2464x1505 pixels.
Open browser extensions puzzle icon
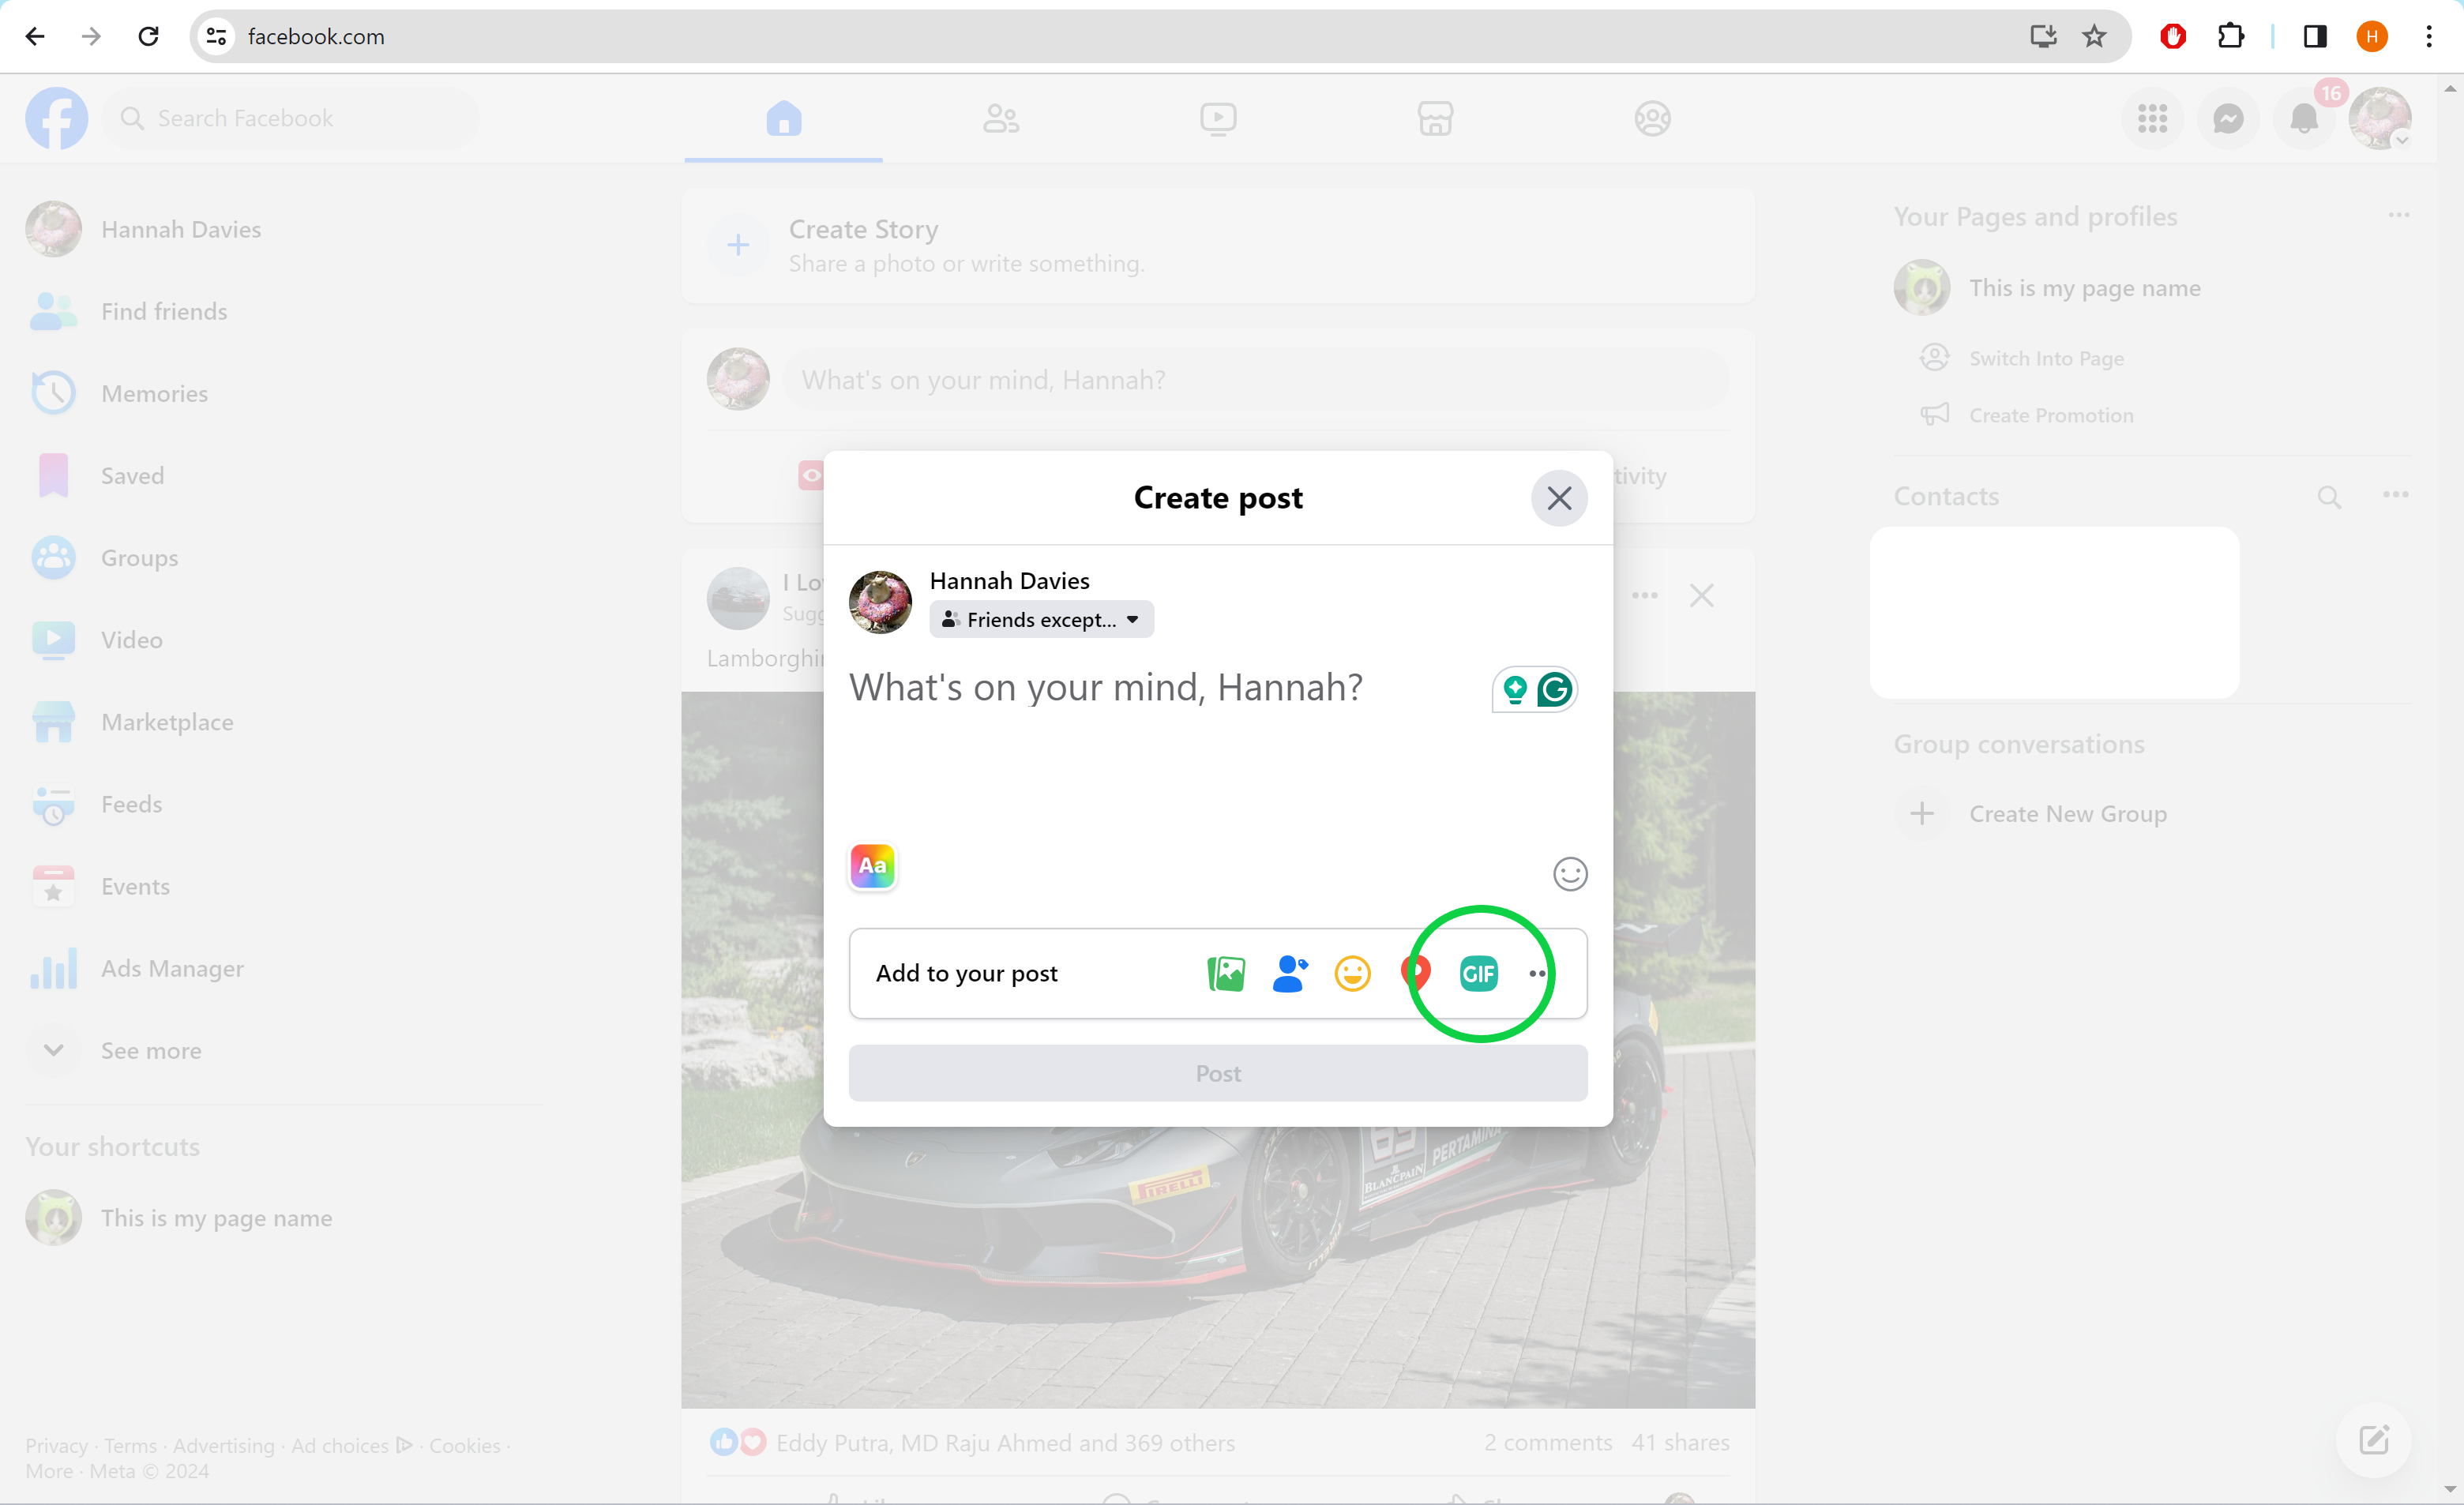2230,36
